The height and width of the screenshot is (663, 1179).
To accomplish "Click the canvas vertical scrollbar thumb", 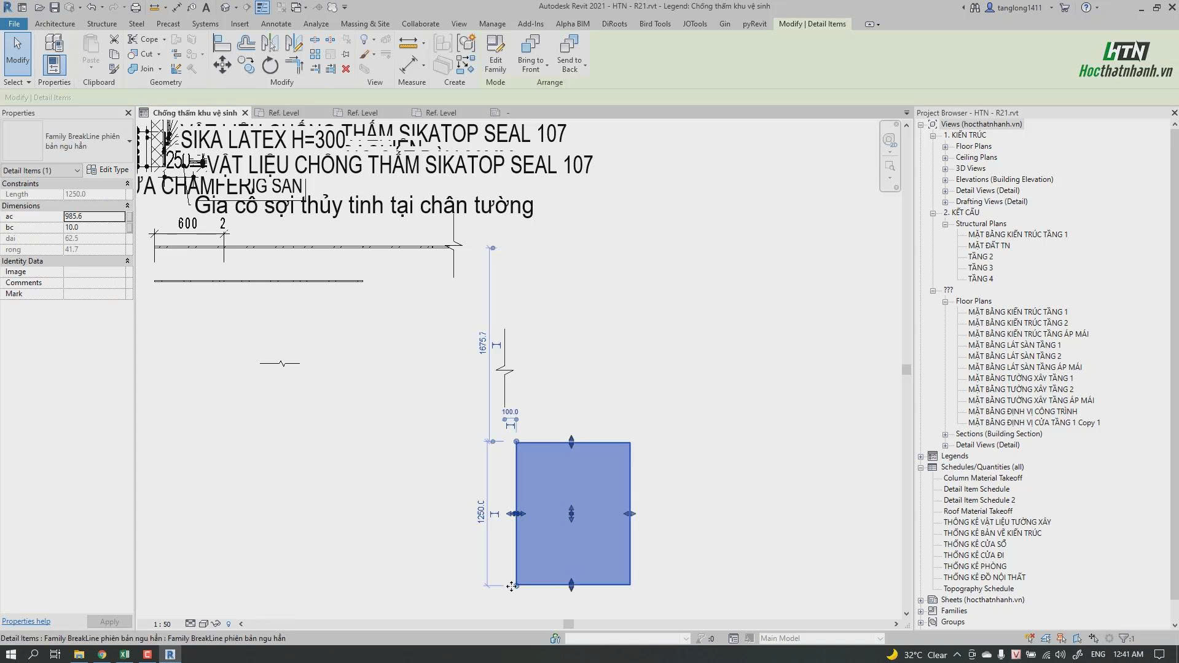I will click(x=906, y=369).
